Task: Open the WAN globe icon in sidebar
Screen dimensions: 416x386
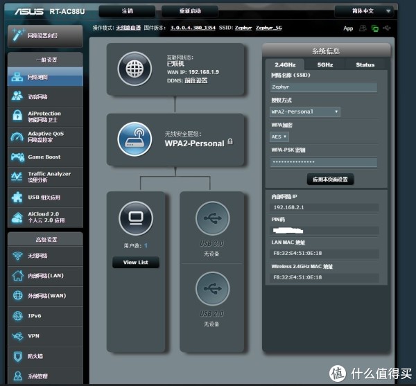Action: (18, 295)
